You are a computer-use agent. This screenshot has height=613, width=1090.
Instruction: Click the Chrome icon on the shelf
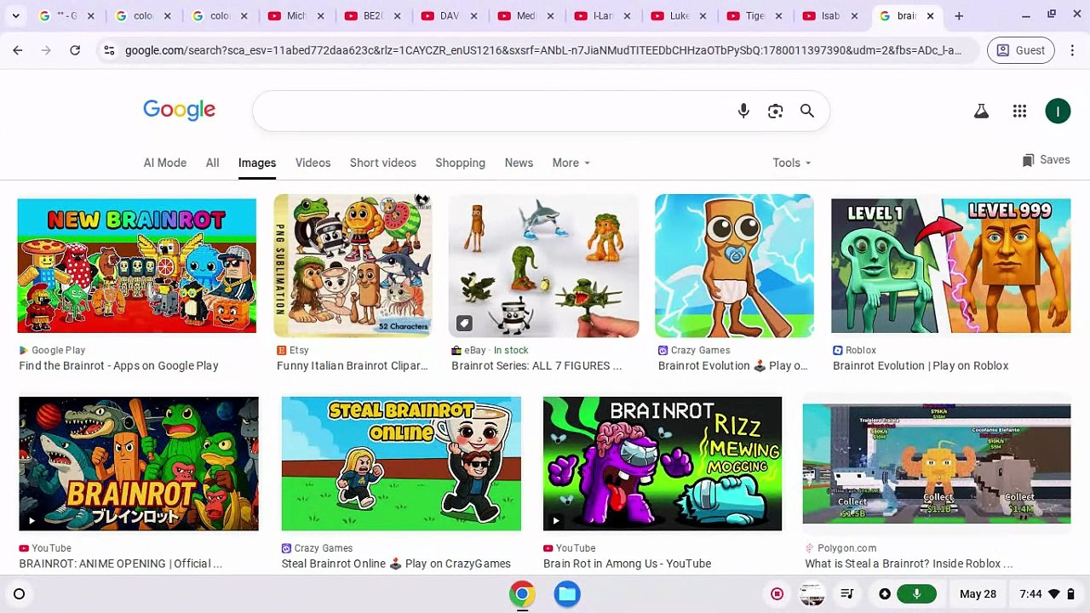(522, 594)
